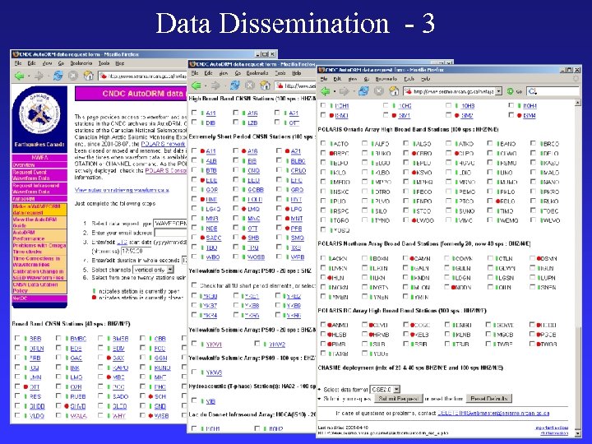Open Go menu in right Firefox window
The image size is (592, 444).
click(x=366, y=79)
